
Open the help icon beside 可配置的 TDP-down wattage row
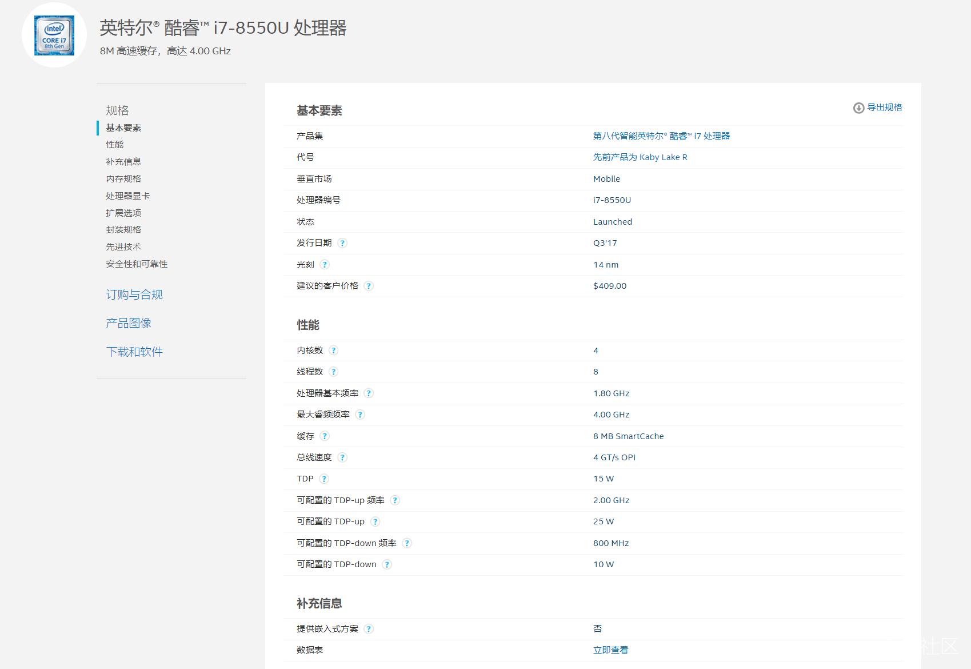pyautogui.click(x=387, y=564)
